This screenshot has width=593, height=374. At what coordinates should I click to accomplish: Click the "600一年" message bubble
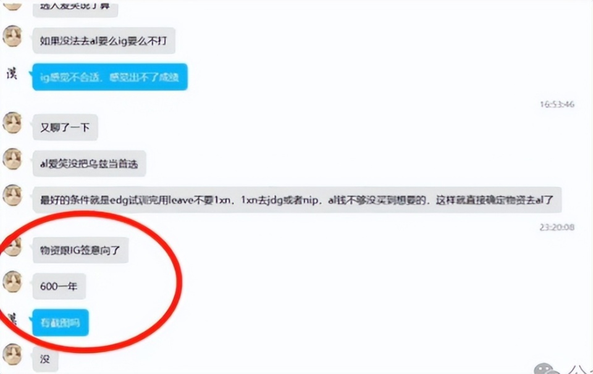59,286
